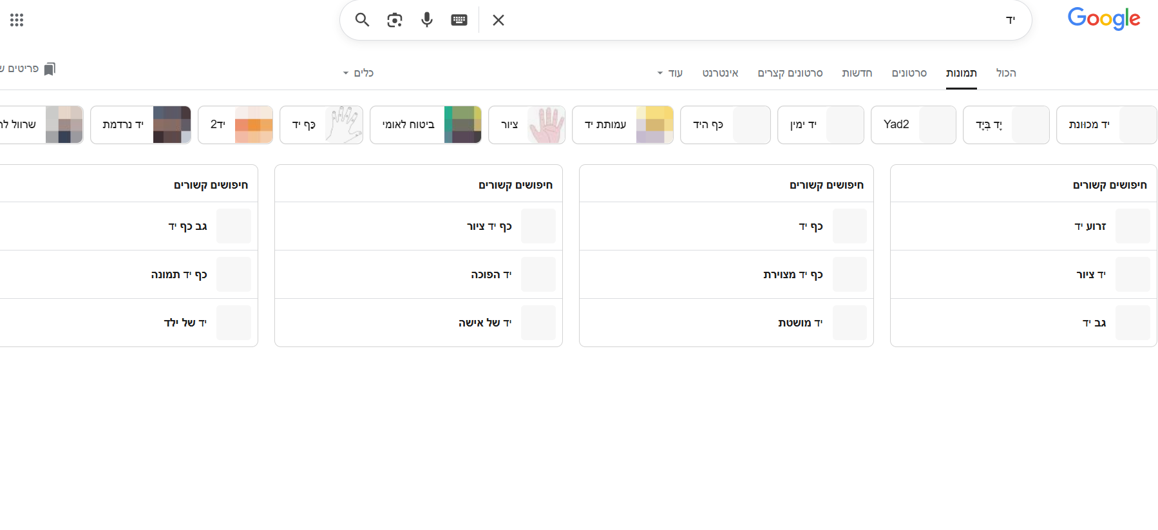
Task: Clear the search box with X
Action: pos(498,20)
